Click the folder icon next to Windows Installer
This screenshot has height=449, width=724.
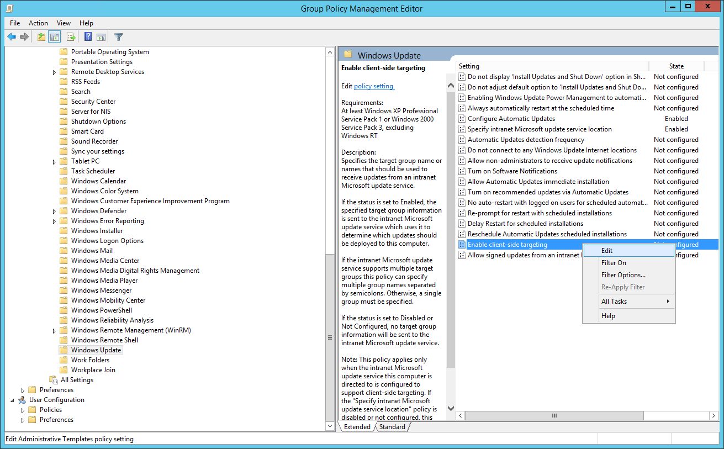click(63, 231)
